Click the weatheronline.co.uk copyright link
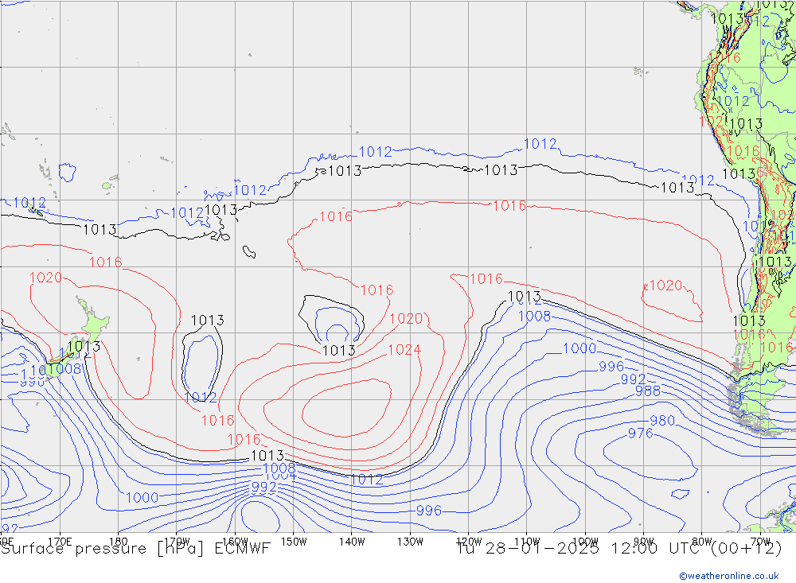The width and height of the screenshot is (796, 583). [x=728, y=575]
